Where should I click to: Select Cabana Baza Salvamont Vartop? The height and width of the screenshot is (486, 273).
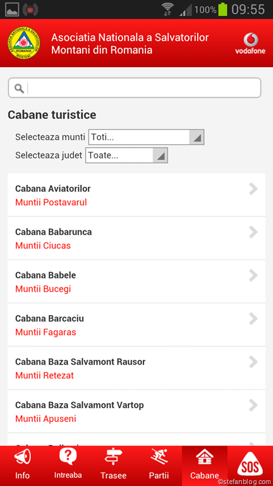[x=136, y=411]
